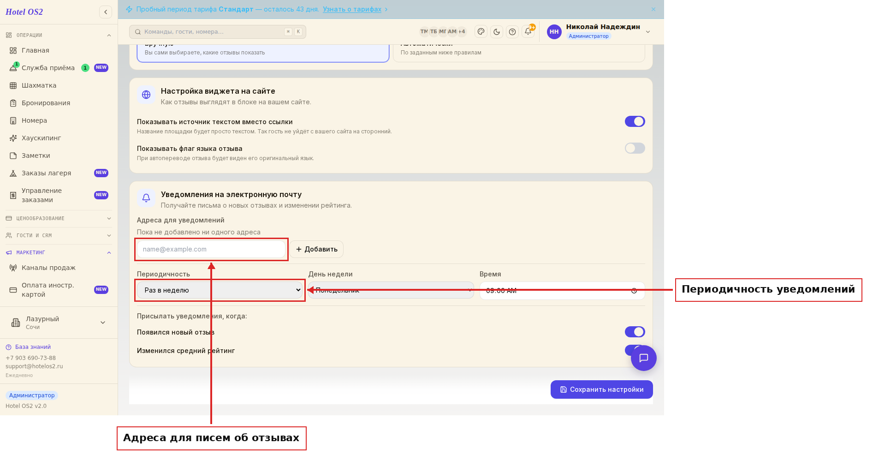Viewport: 873px width, 461px height.
Task: Open notifications bell in top bar
Action: (x=528, y=32)
